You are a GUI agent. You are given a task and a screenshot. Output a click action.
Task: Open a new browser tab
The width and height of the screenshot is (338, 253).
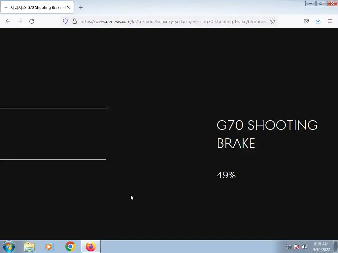click(x=81, y=8)
